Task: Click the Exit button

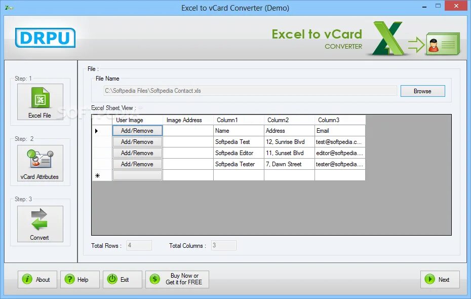Action: click(x=123, y=279)
